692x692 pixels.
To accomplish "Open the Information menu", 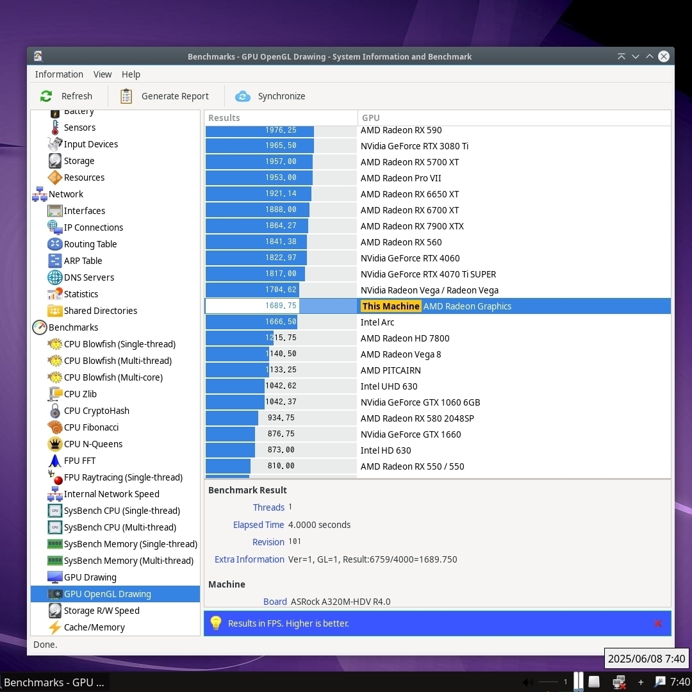I will 59,74.
